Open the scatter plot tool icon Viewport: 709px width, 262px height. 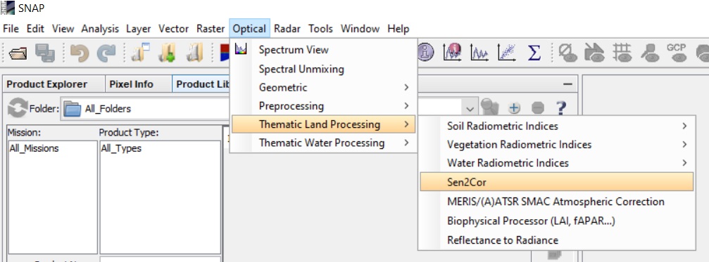pyautogui.click(x=507, y=53)
